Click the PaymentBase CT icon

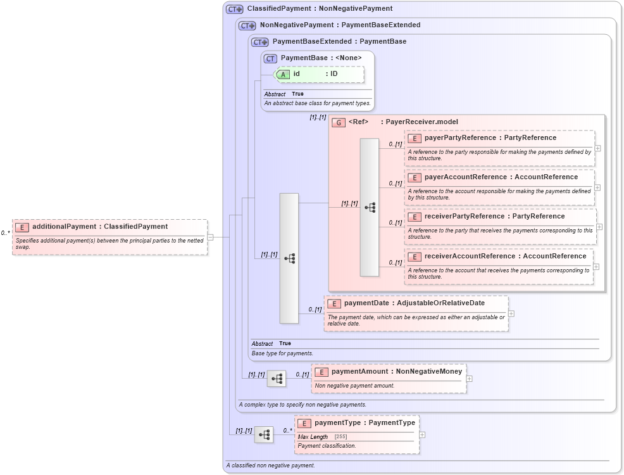pyautogui.click(x=270, y=58)
